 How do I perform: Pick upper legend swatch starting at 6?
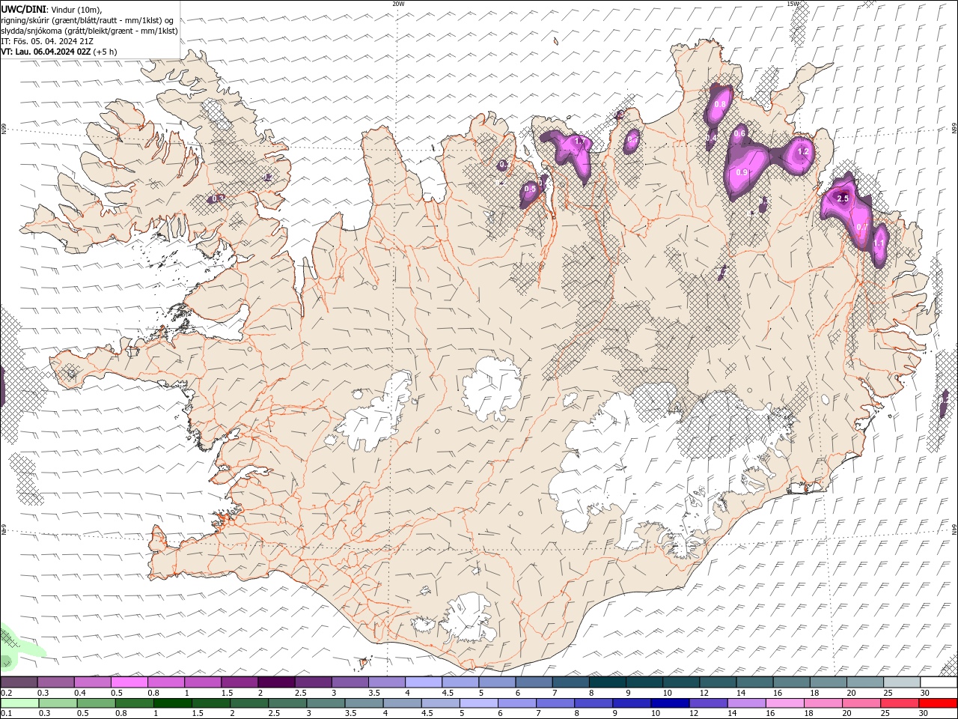534,682
